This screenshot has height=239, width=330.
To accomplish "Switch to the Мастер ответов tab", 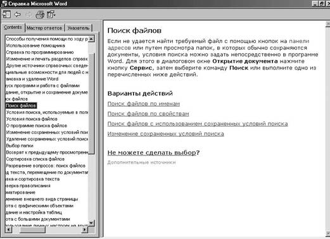I will click(x=44, y=28).
